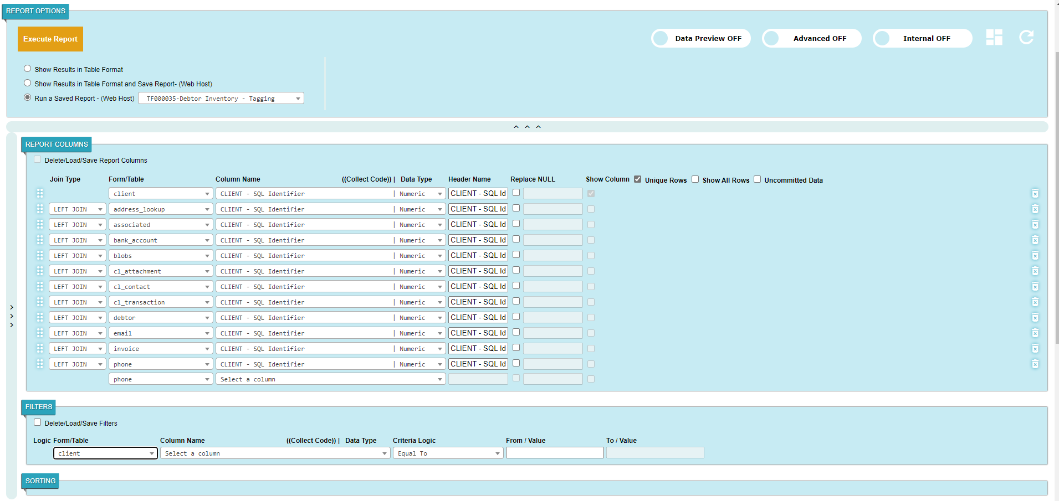
Task: Open filter Select a column dropdown
Action: click(x=275, y=453)
